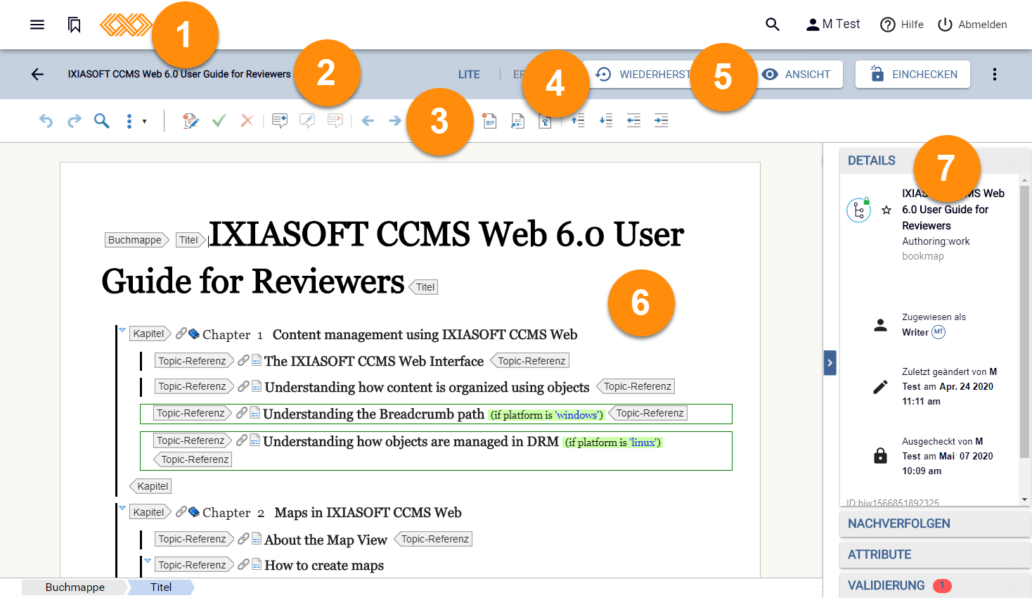
Task: Collapse the DETAILS panel header
Action: 935,160
